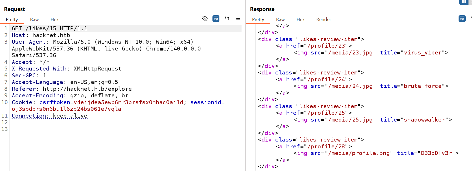Select the Request Pretty tab
Screen dimensions: 472x171
(12, 19)
